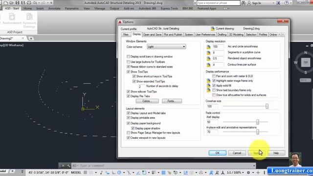Switch to the User Preferences tab
Image resolution: width=313 pixels, height=176 pixels.
coord(205,35)
